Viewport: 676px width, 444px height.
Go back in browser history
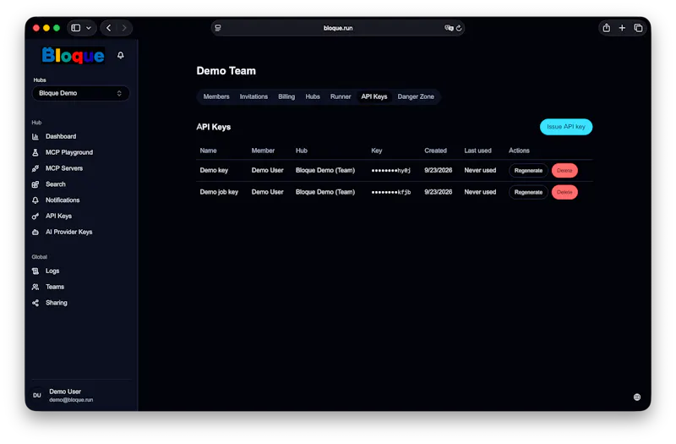pos(109,28)
